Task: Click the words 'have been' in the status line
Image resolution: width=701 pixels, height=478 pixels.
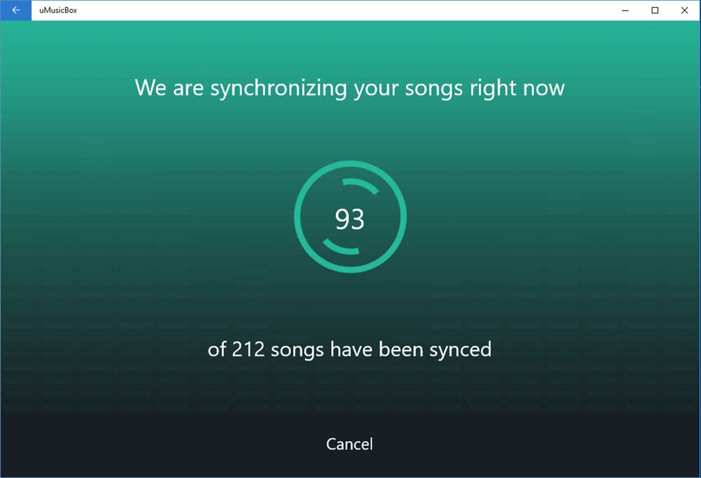Action: (x=377, y=349)
